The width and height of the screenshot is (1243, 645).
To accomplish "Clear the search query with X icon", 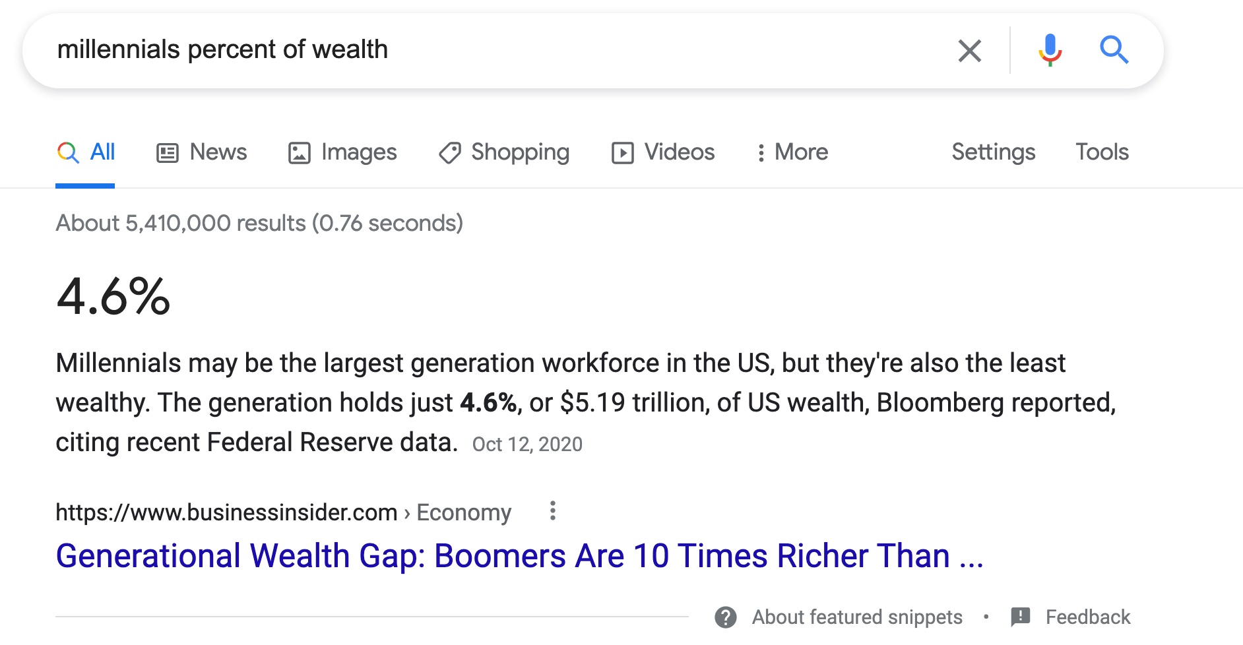I will [969, 50].
